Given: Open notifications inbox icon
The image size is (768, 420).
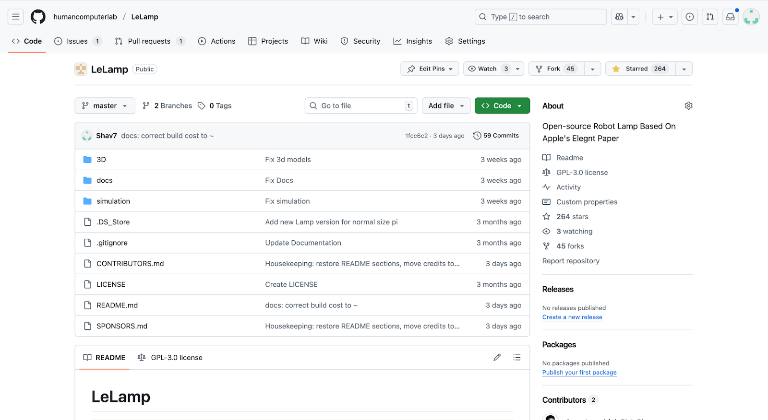Looking at the screenshot, I should pyautogui.click(x=730, y=17).
